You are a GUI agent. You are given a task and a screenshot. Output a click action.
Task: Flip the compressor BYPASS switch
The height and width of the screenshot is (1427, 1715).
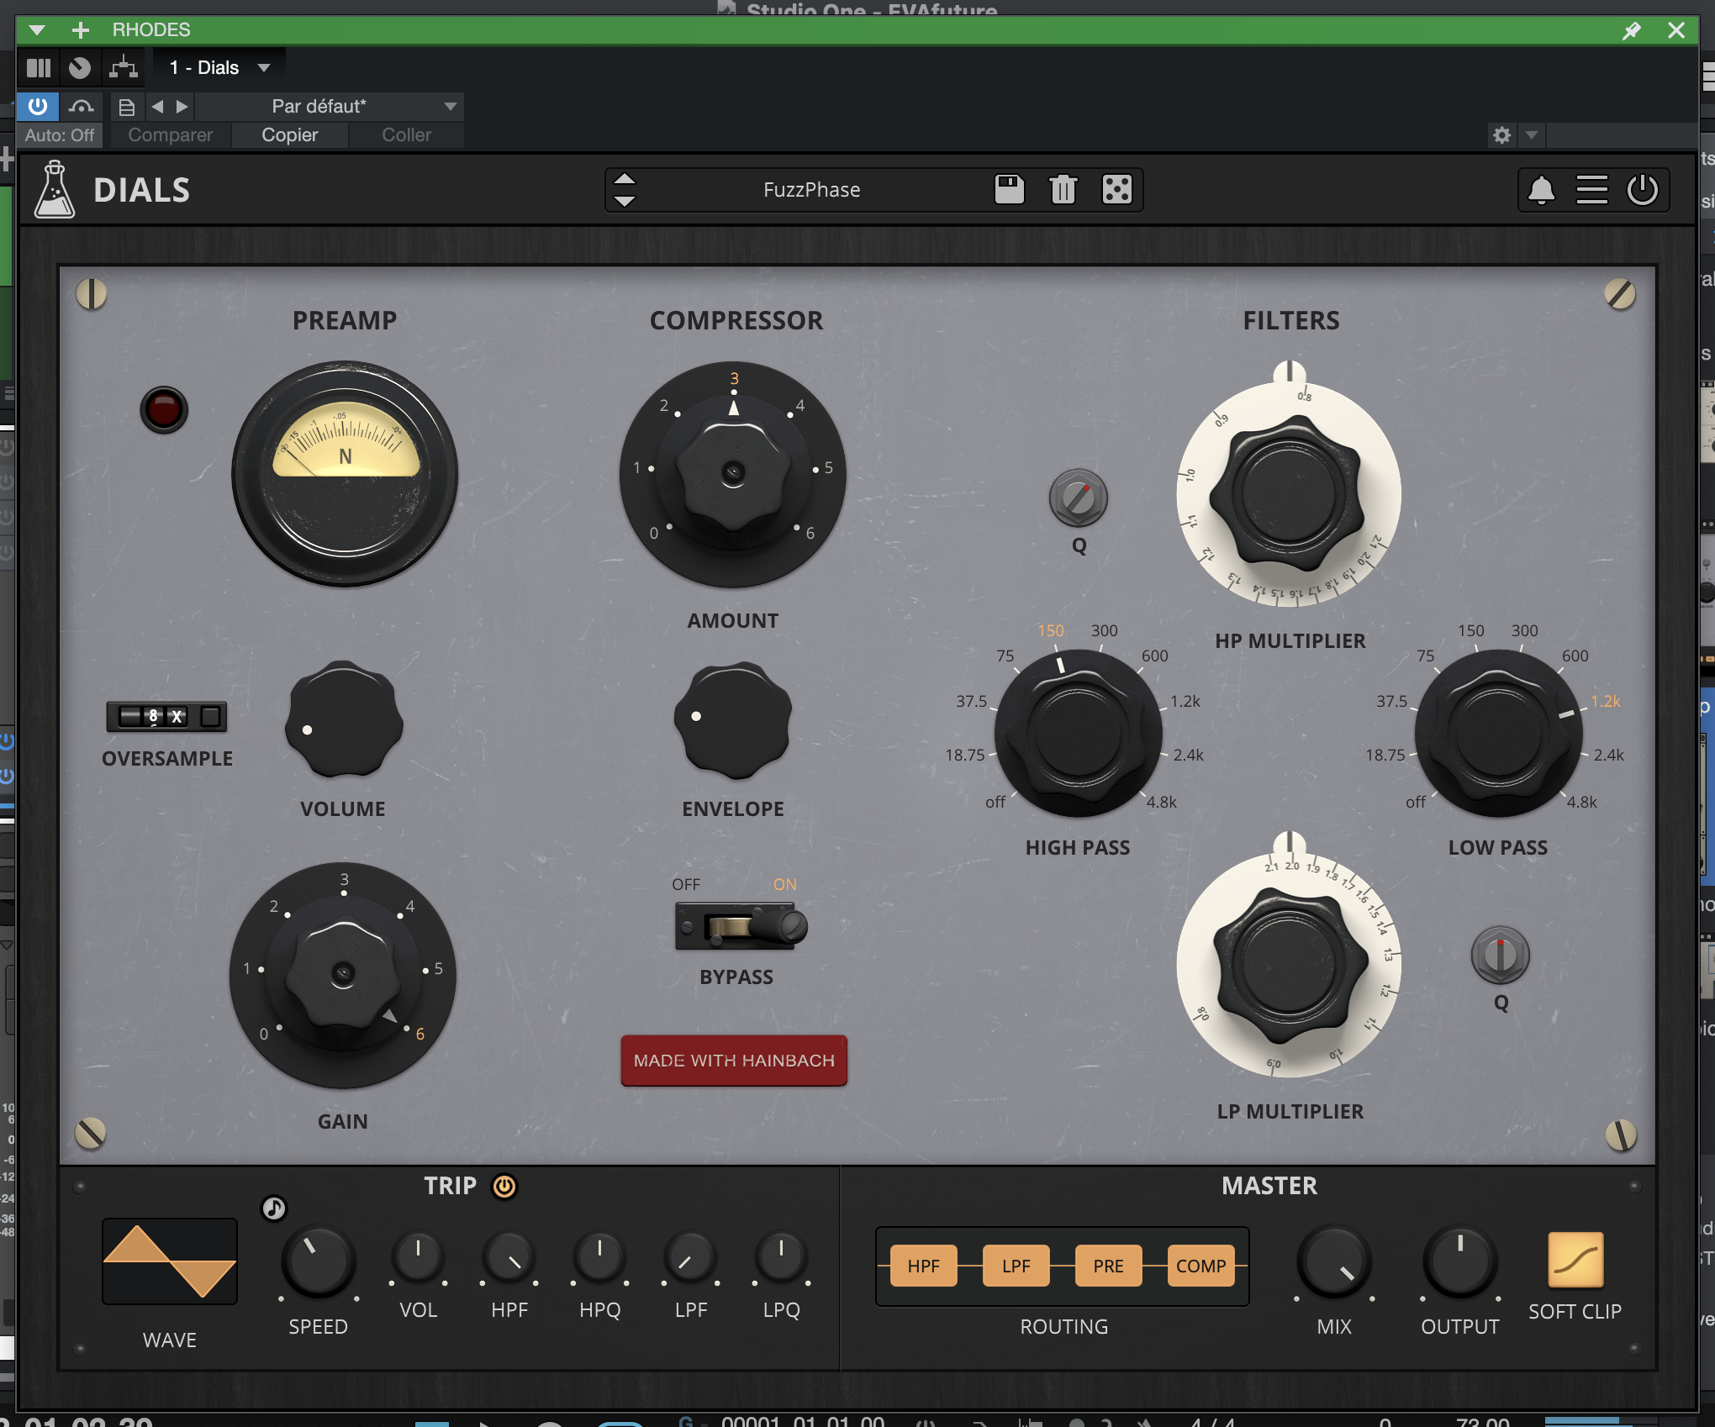click(x=737, y=926)
